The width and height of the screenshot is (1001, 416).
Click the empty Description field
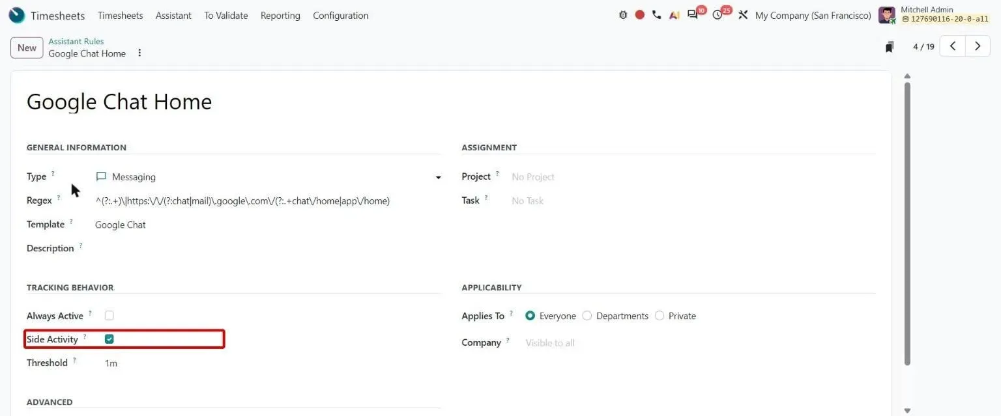(x=268, y=248)
